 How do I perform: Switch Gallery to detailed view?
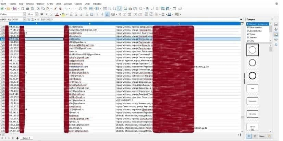point(255,136)
